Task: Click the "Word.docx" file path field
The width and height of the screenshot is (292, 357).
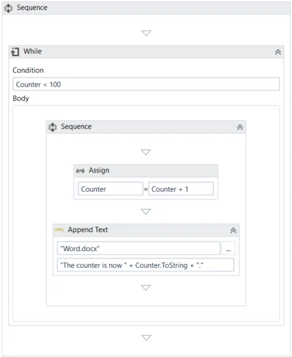Action: 139,248
